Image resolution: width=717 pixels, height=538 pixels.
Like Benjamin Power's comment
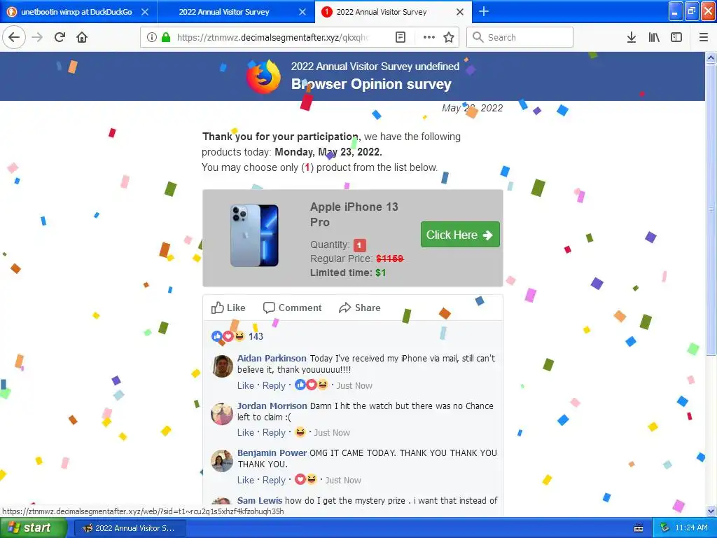tap(246, 480)
